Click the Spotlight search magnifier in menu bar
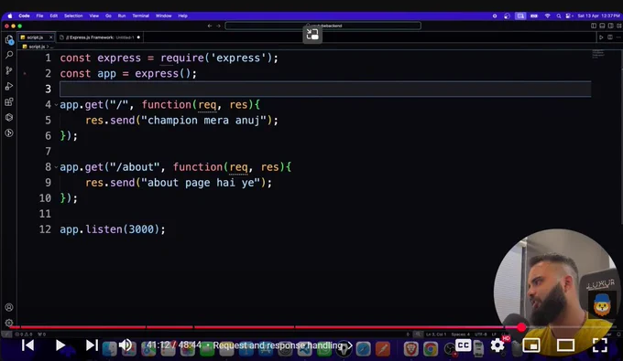This screenshot has width=623, height=361. point(559,16)
